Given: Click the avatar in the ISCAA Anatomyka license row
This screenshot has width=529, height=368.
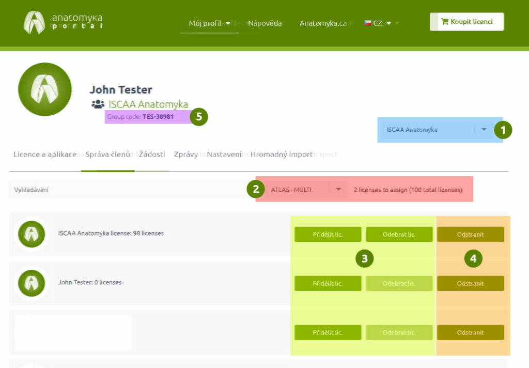Looking at the screenshot, I should pos(32,234).
